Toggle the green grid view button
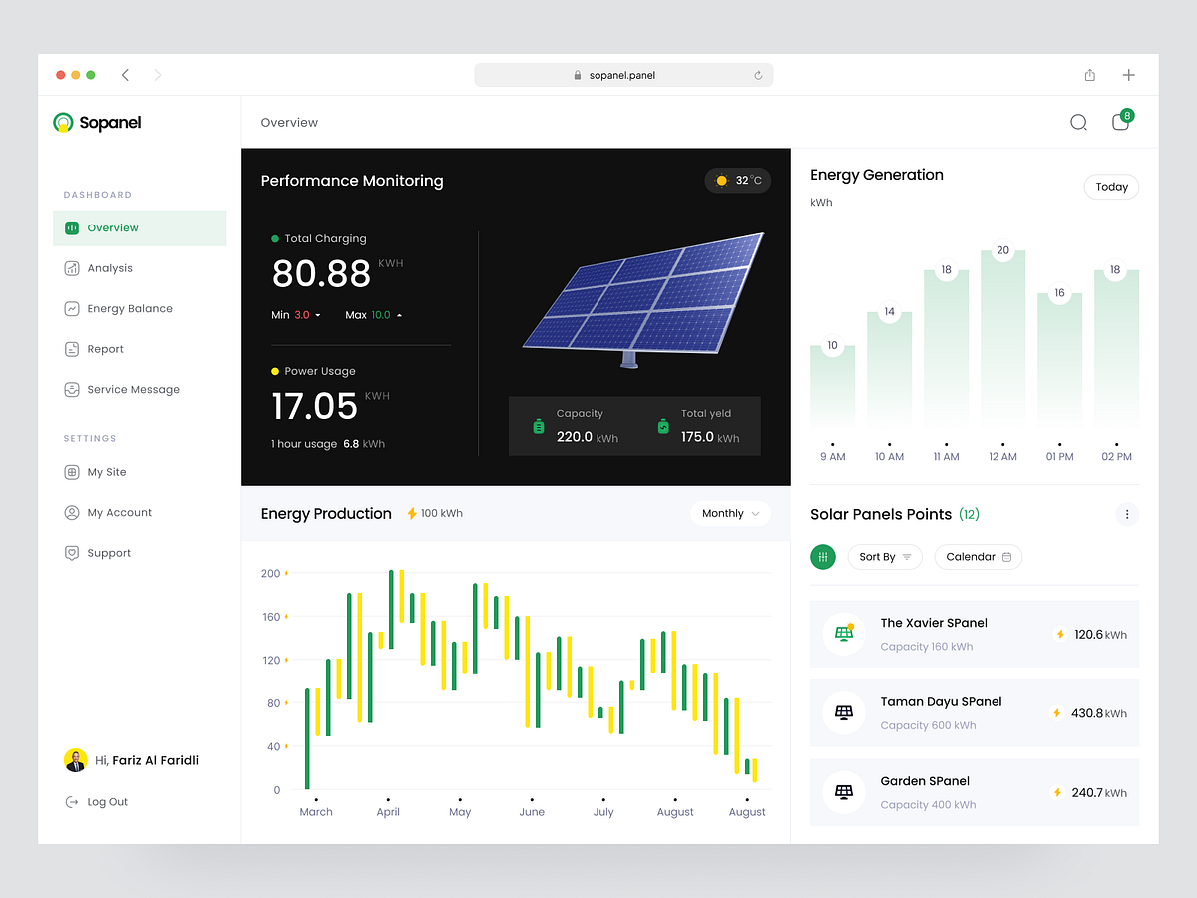 823,557
